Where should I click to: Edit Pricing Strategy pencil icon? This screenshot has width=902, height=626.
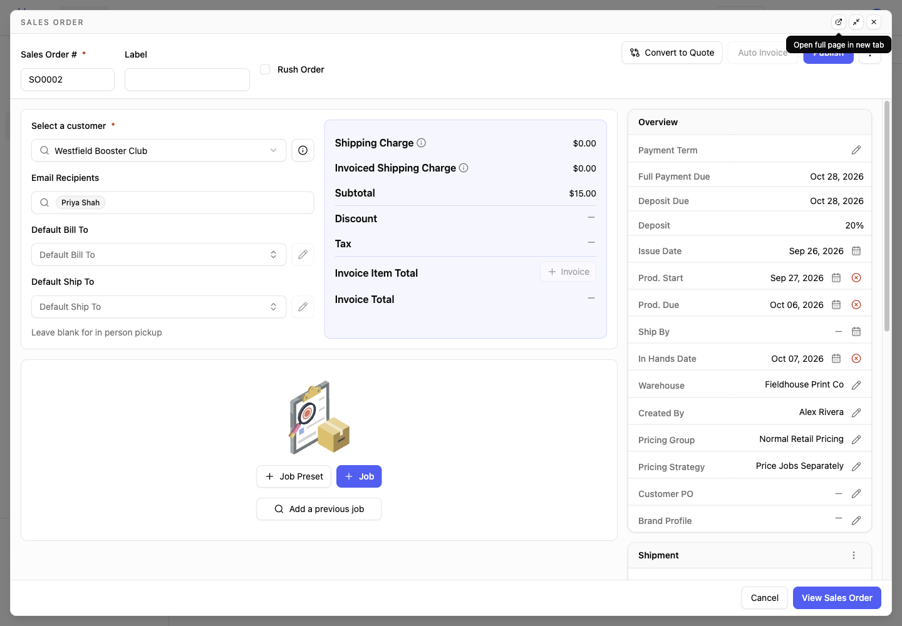tap(856, 467)
